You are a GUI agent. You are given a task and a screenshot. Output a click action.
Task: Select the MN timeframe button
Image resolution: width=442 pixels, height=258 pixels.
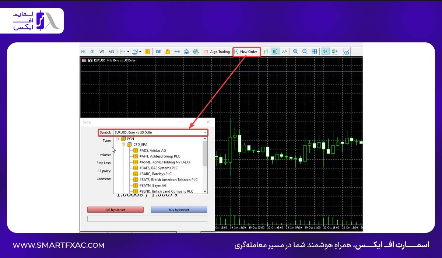pyautogui.click(x=111, y=52)
